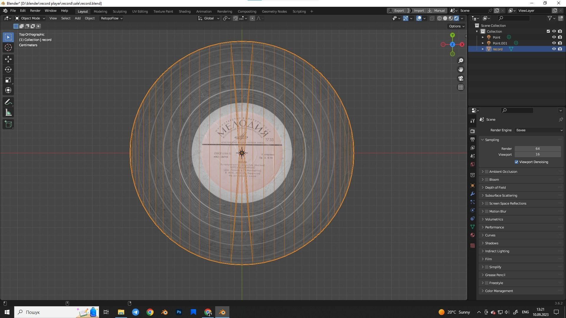Select the Scale tool
Image resolution: width=566 pixels, height=318 pixels.
[8, 80]
